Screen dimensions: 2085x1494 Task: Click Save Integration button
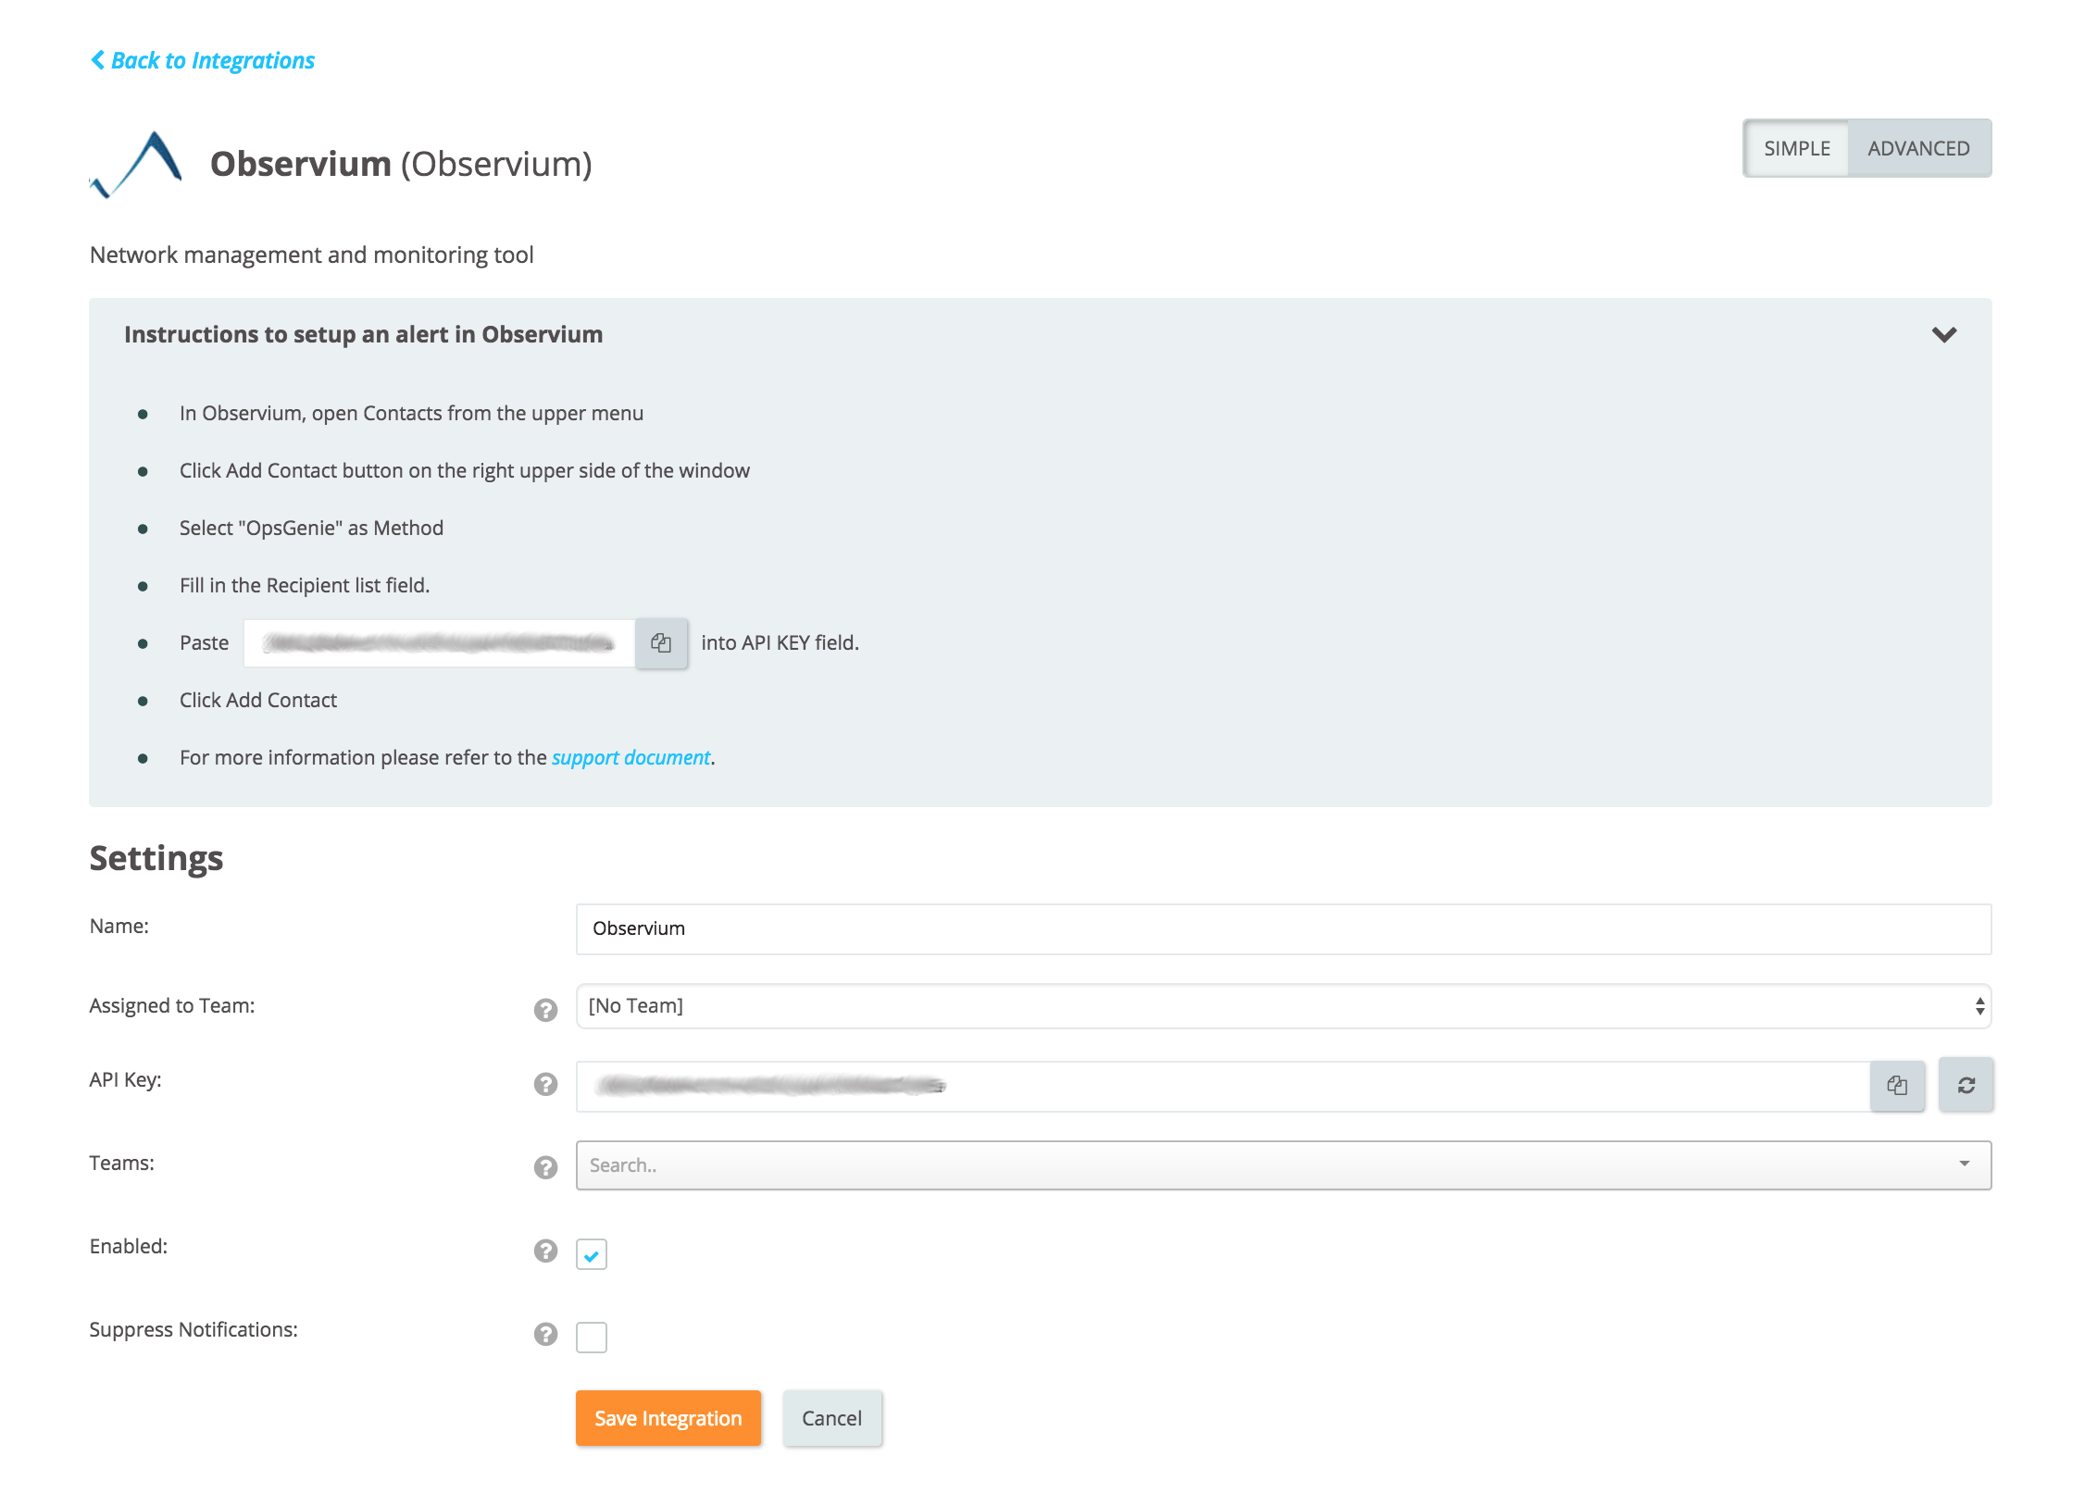click(x=668, y=1418)
